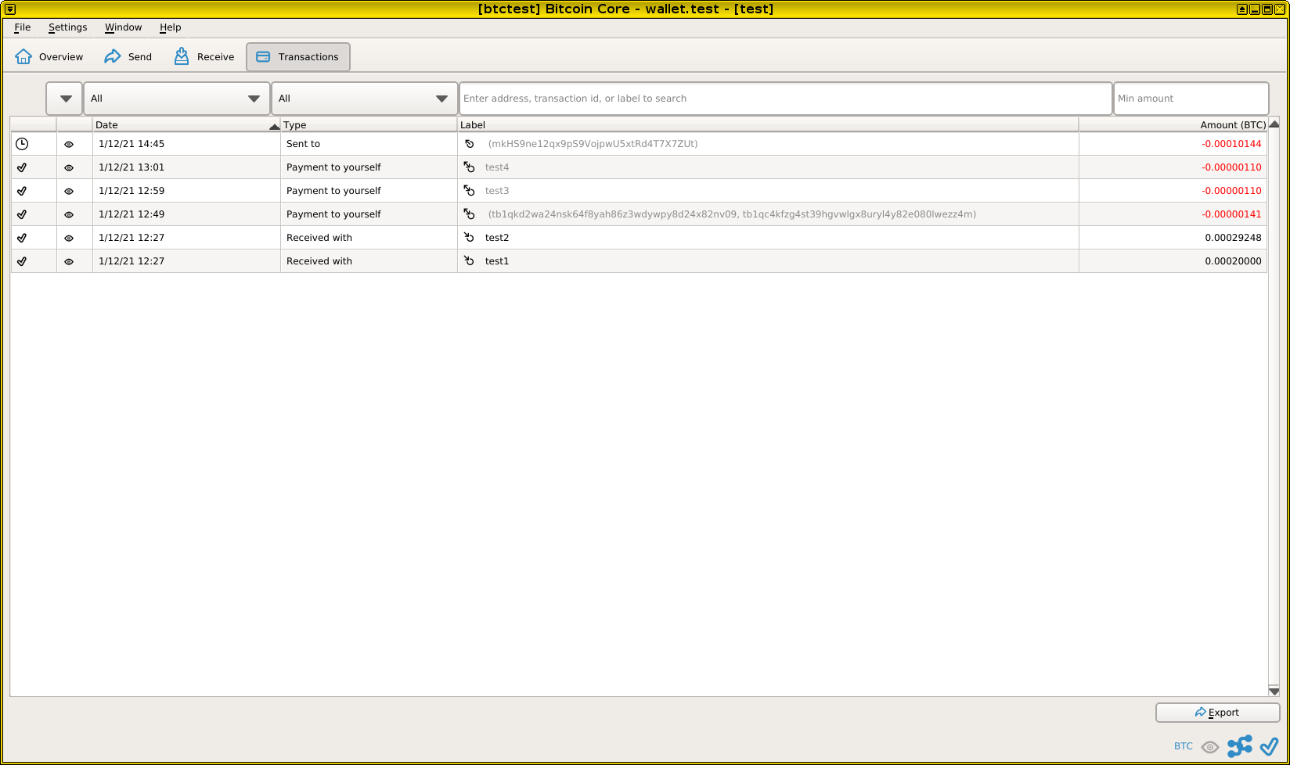The image size is (1290, 765).
Task: Click watch-only eye icon of 13:01 transaction
Action: [69, 168]
